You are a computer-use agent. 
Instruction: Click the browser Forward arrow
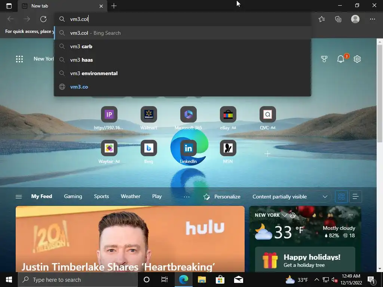click(x=27, y=19)
